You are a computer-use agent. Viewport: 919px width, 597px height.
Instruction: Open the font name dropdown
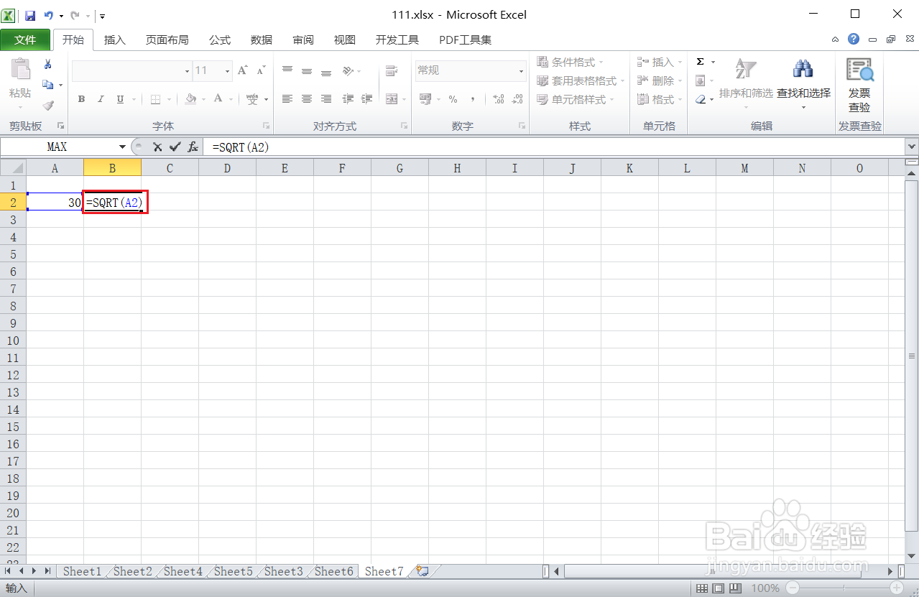(187, 70)
